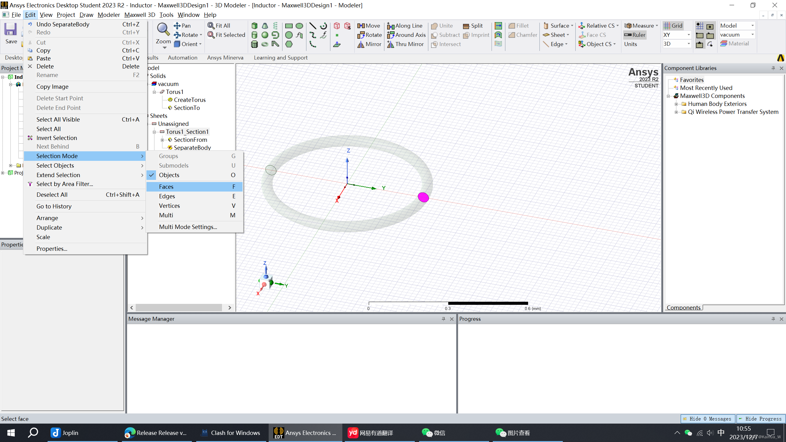Click the model tree horizontal scrollbar
The image size is (786, 442).
point(179,308)
